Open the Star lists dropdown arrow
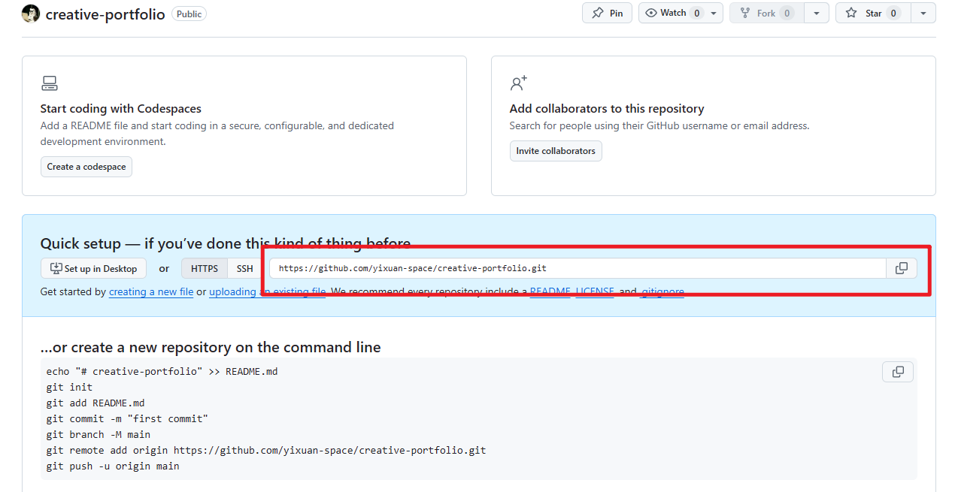Viewport: 955px width, 492px height. (x=923, y=13)
